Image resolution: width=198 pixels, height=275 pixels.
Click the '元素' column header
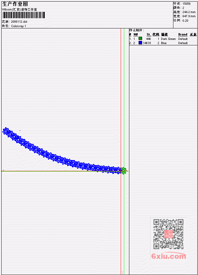(193, 34)
